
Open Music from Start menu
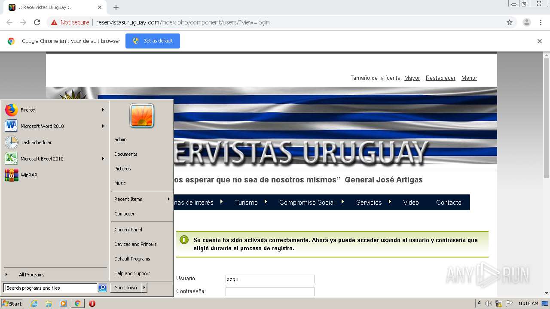coord(120,183)
